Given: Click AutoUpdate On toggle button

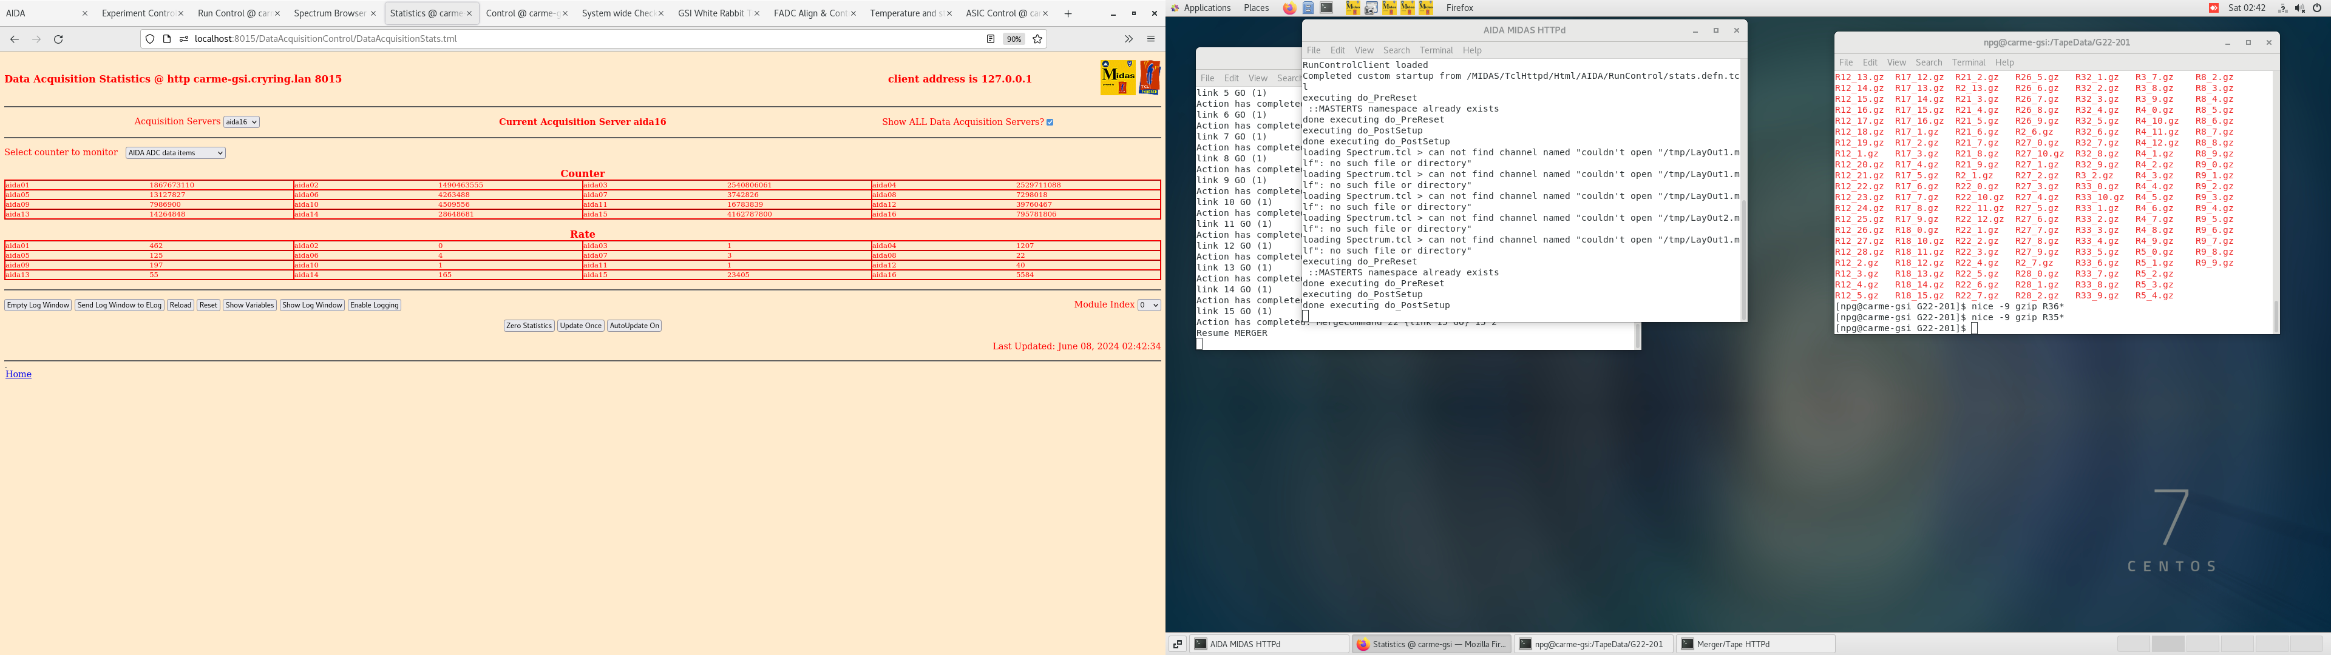Looking at the screenshot, I should tap(633, 326).
